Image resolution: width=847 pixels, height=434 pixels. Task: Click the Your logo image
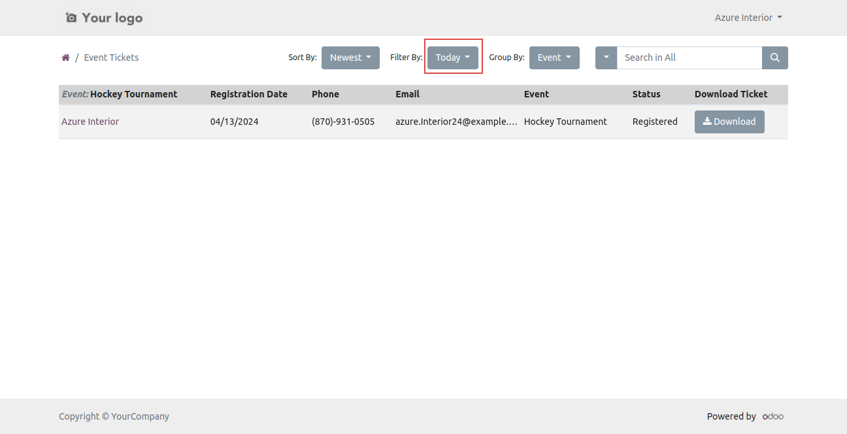click(105, 18)
